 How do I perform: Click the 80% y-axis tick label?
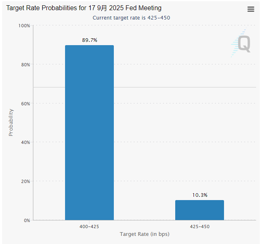click(x=25, y=65)
